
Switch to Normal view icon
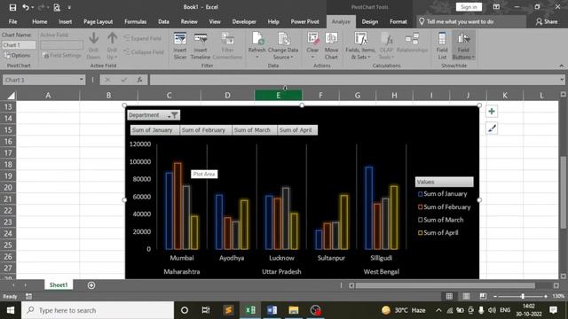pos(449,296)
